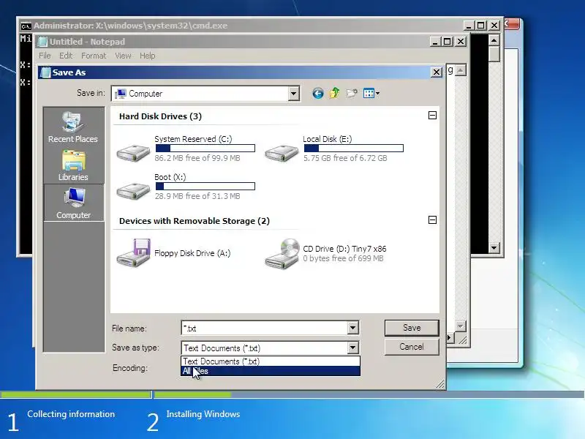Select System Reserved (C:) drive icon

coord(133,153)
